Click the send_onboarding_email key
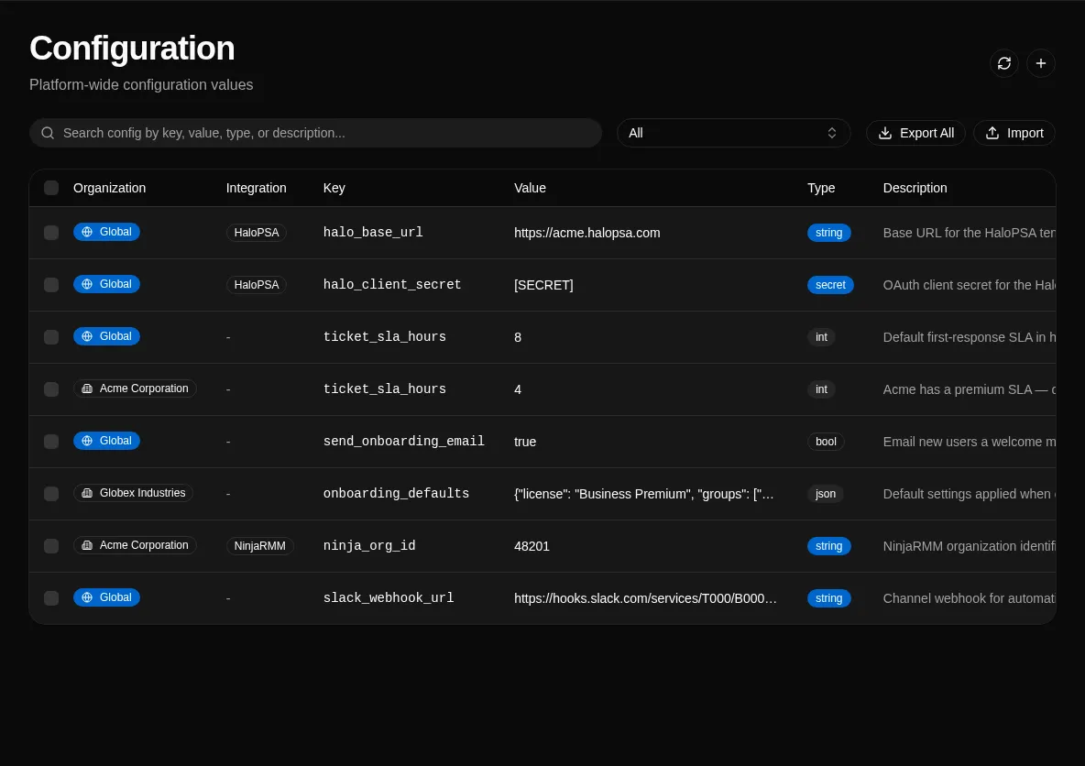The image size is (1085, 766). (x=403, y=441)
